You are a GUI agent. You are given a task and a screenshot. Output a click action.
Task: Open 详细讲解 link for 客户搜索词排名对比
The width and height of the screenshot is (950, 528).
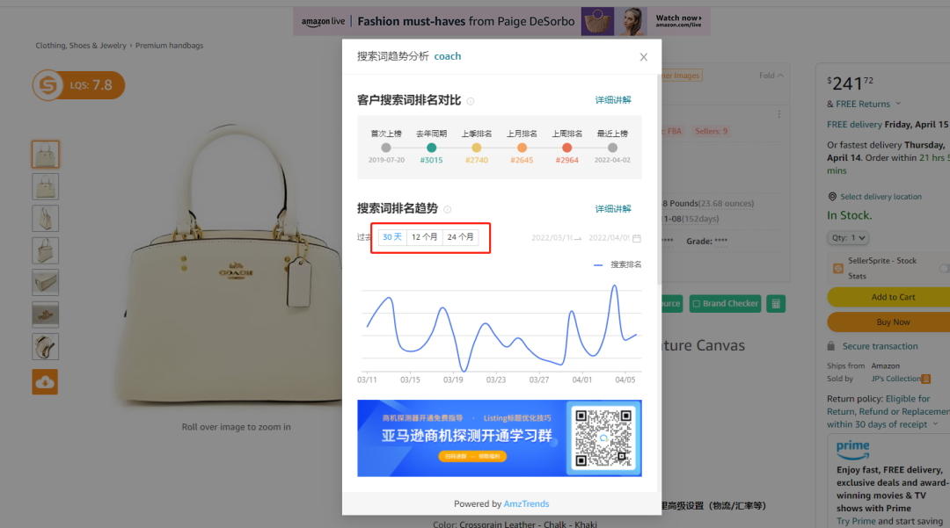pos(612,100)
